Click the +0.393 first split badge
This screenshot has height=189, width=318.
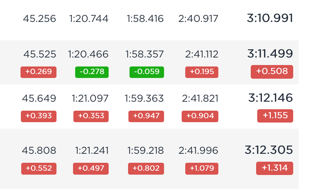[38, 116]
